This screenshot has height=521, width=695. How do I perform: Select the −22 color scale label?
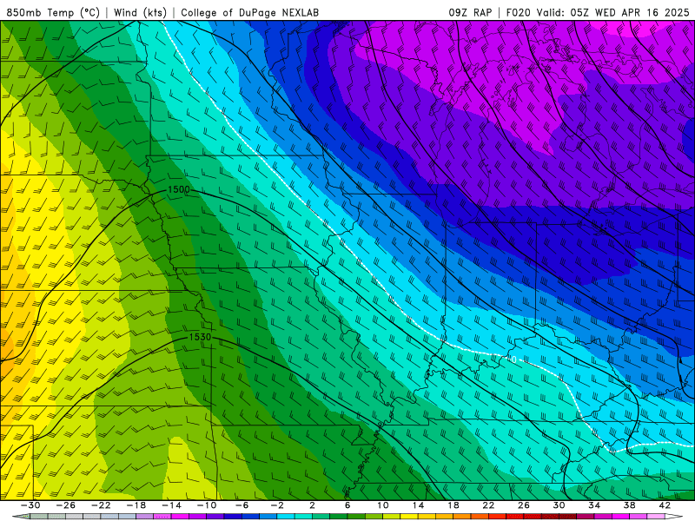101,505
